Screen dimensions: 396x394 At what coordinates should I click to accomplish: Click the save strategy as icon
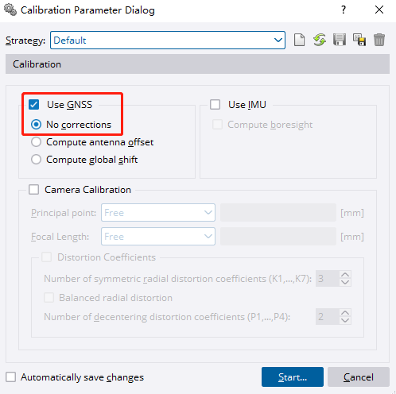[359, 40]
